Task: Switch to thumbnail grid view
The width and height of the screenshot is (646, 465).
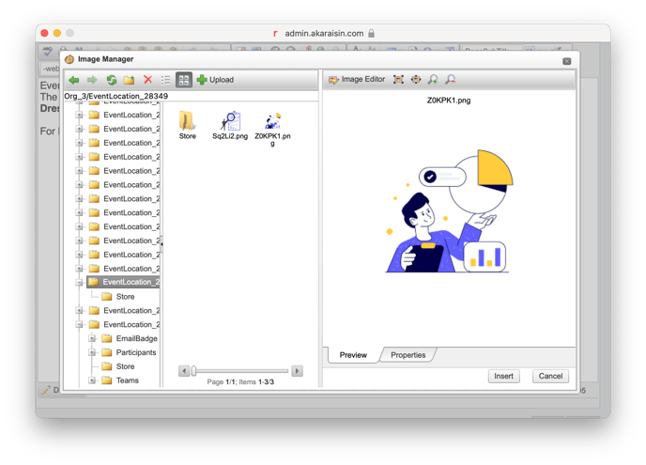Action: [x=184, y=80]
